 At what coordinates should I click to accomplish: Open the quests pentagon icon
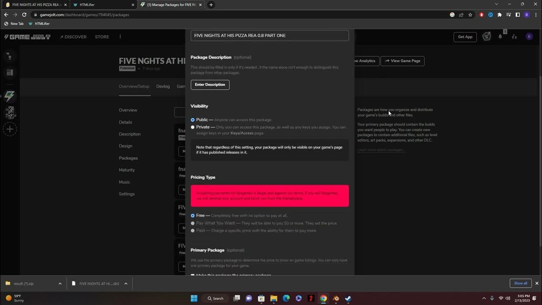tap(487, 37)
